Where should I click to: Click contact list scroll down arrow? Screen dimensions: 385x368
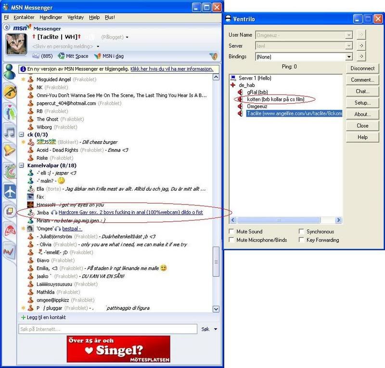coord(216,309)
